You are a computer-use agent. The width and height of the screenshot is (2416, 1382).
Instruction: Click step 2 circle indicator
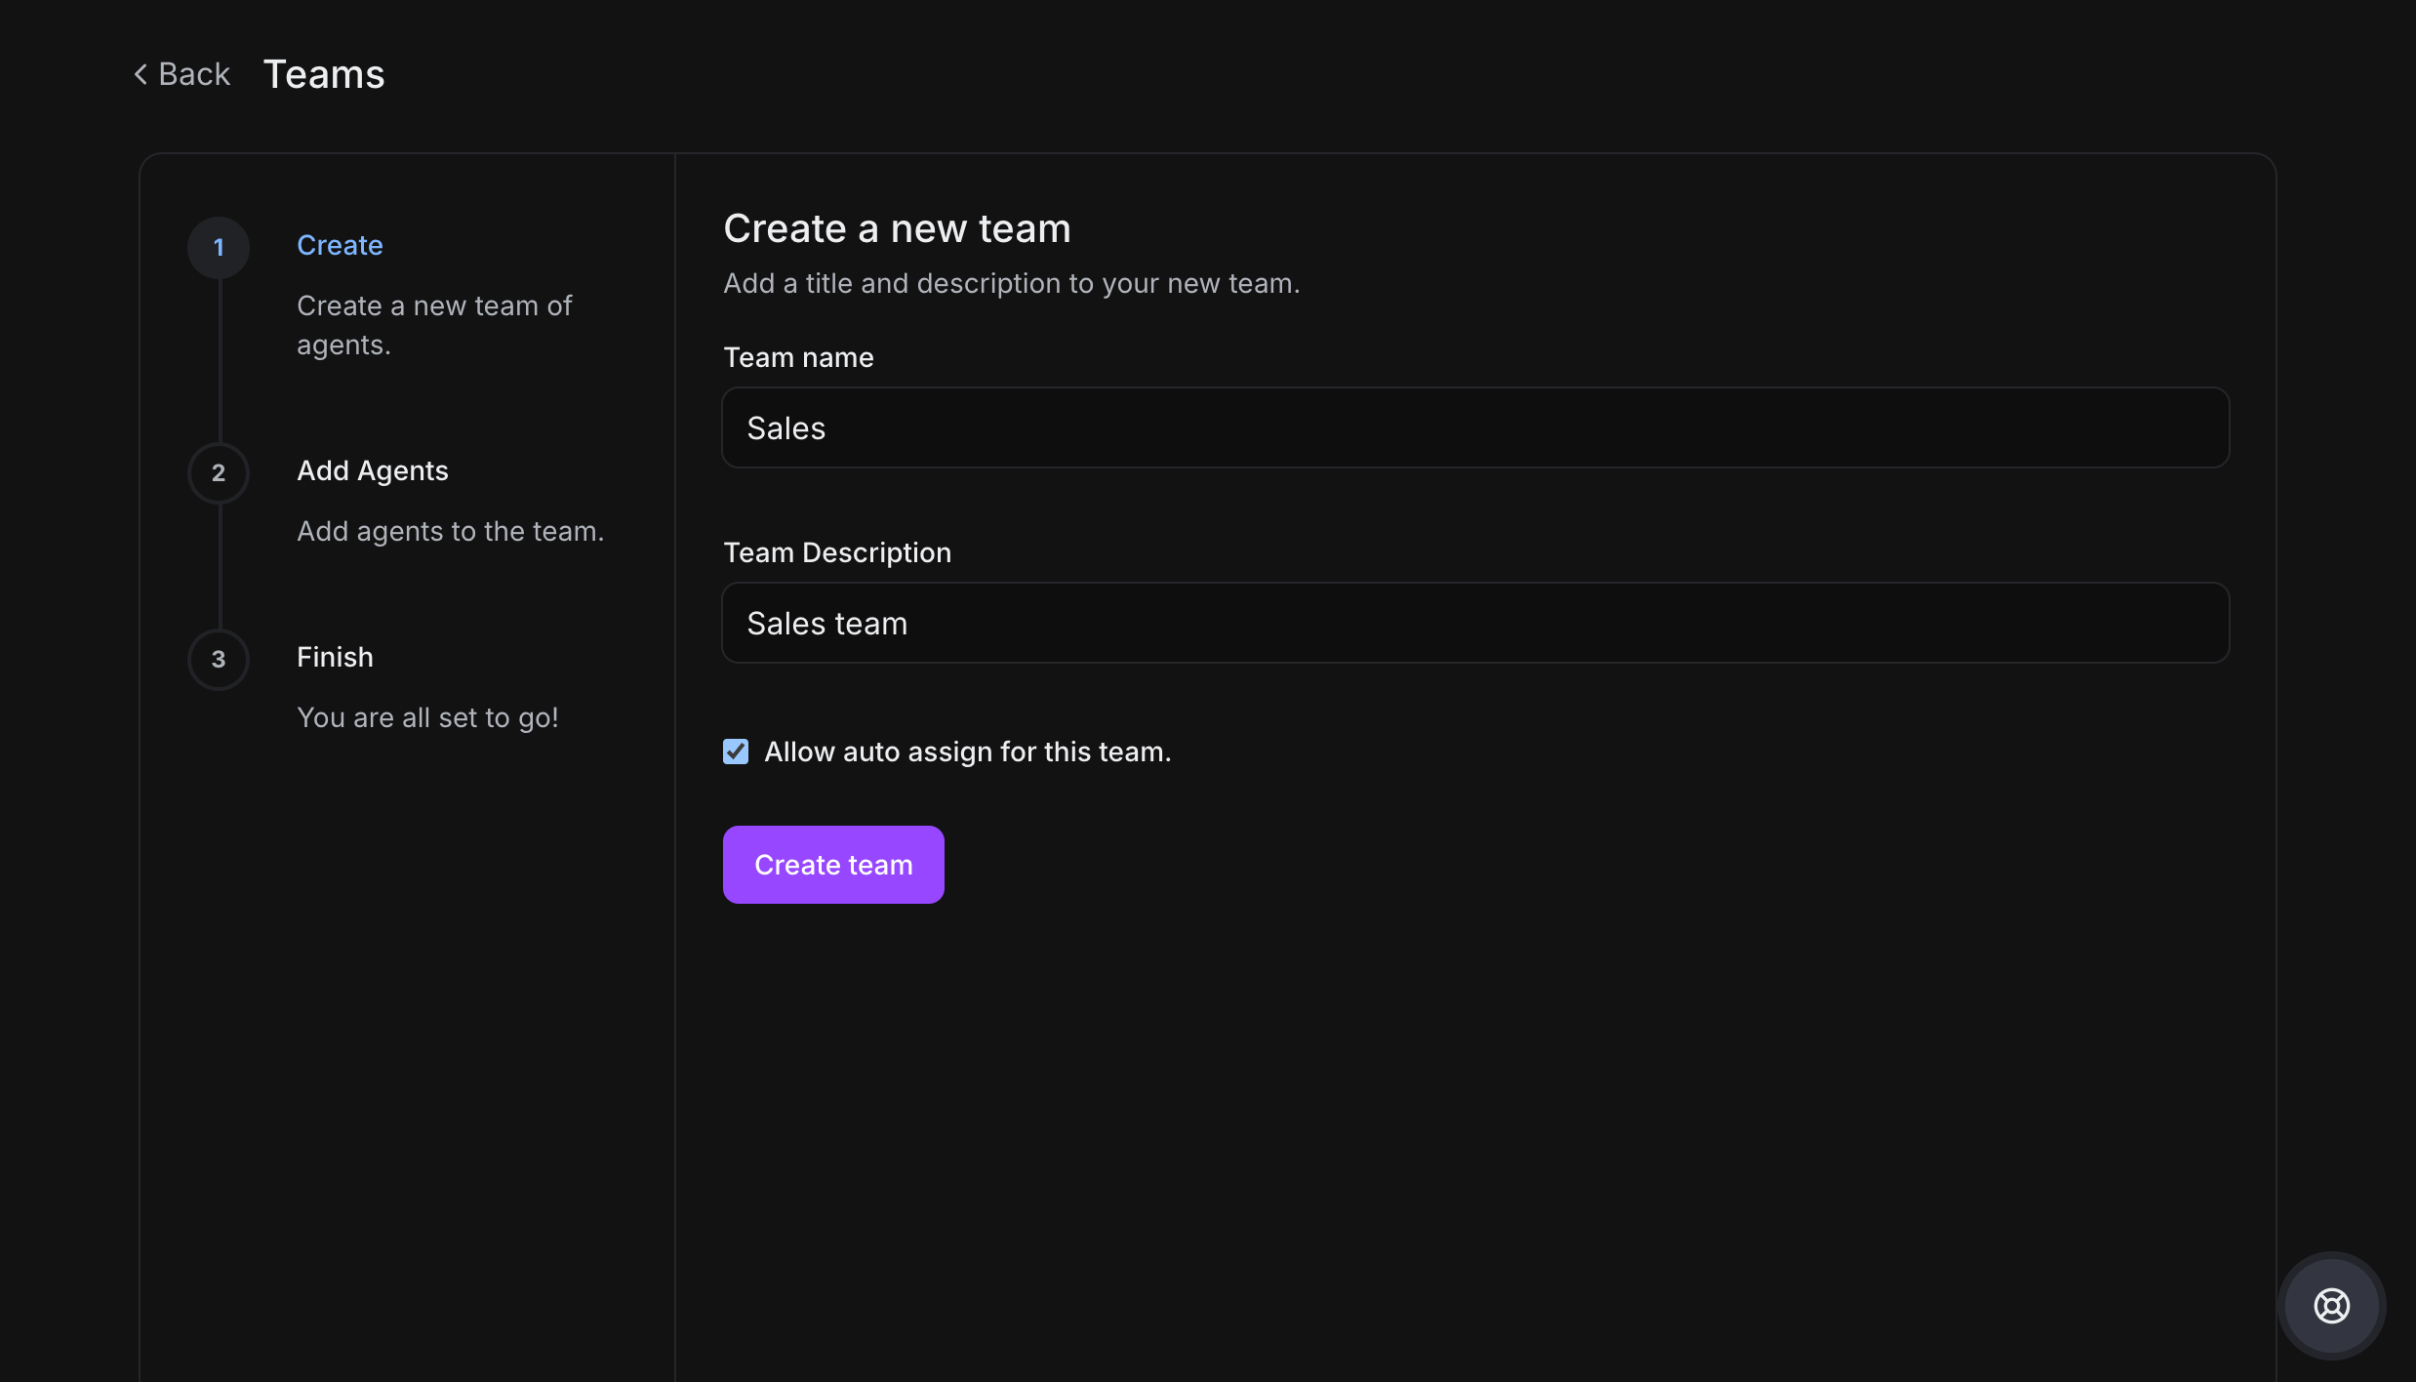(219, 473)
